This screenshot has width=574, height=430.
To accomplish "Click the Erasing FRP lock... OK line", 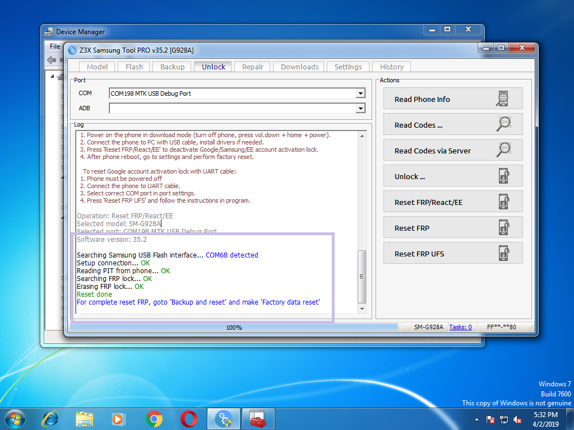I will pos(110,286).
